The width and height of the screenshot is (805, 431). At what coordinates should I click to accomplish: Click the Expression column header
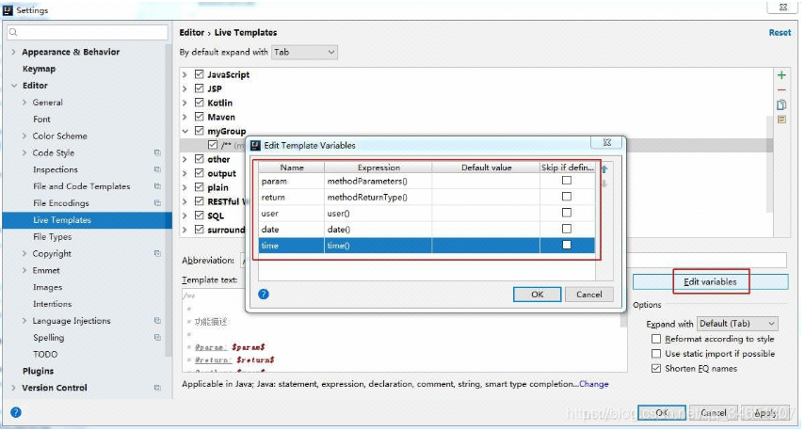(x=378, y=168)
